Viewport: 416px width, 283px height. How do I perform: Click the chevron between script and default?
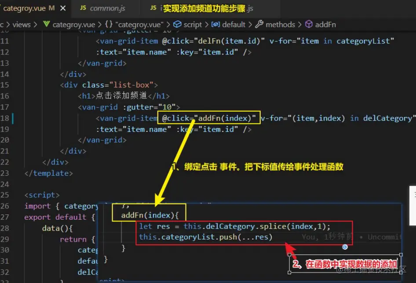pyautogui.click(x=207, y=25)
